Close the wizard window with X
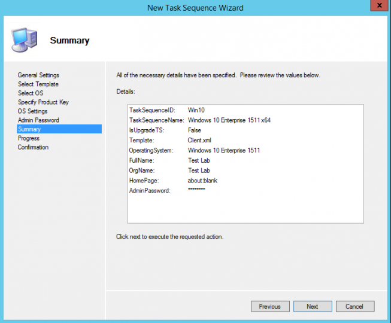The image size is (391, 323). [x=379, y=5]
